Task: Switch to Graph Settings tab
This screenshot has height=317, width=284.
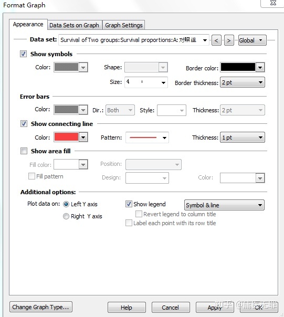Action: [124, 25]
